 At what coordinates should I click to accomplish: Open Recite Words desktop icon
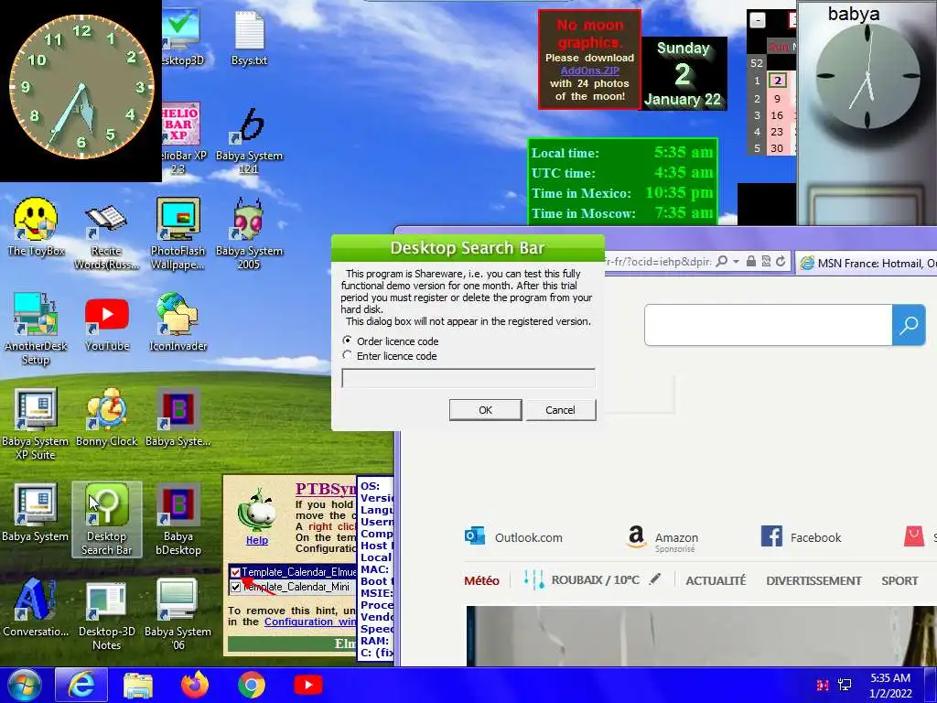click(106, 234)
